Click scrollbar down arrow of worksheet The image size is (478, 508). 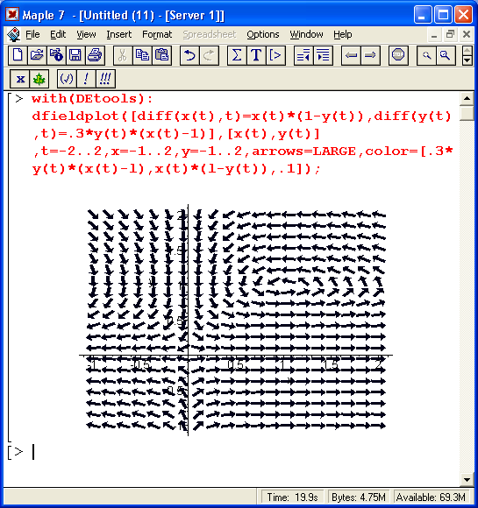coord(467,480)
